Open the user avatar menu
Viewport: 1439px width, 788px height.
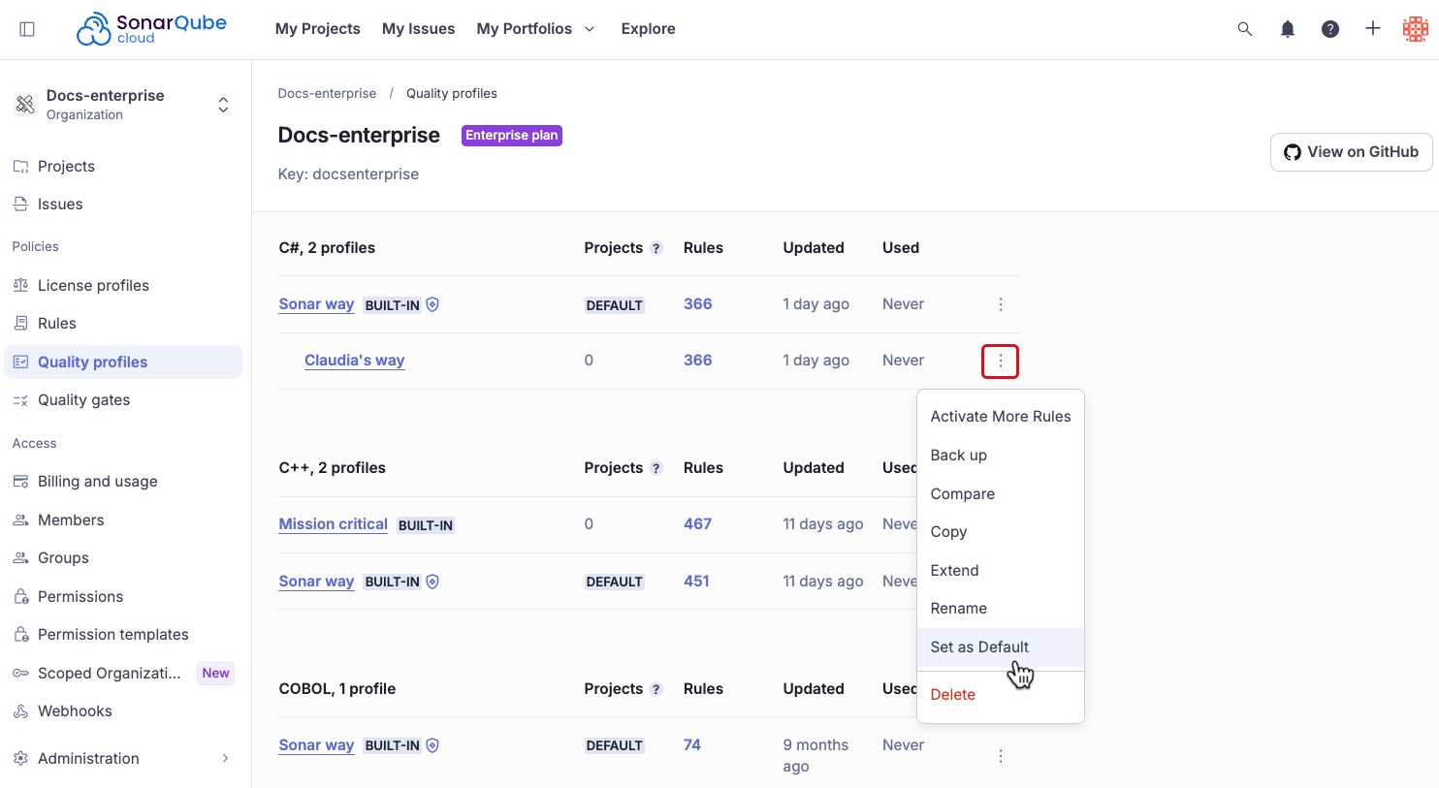pos(1416,29)
